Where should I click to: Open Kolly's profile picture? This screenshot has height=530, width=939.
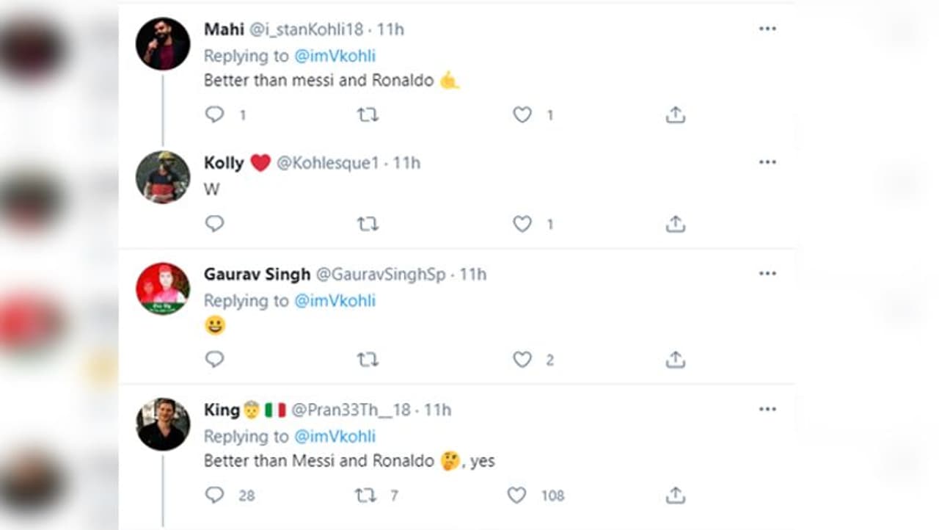point(163,177)
